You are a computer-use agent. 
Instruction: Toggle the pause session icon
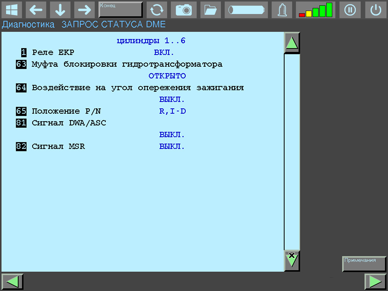coord(350,10)
